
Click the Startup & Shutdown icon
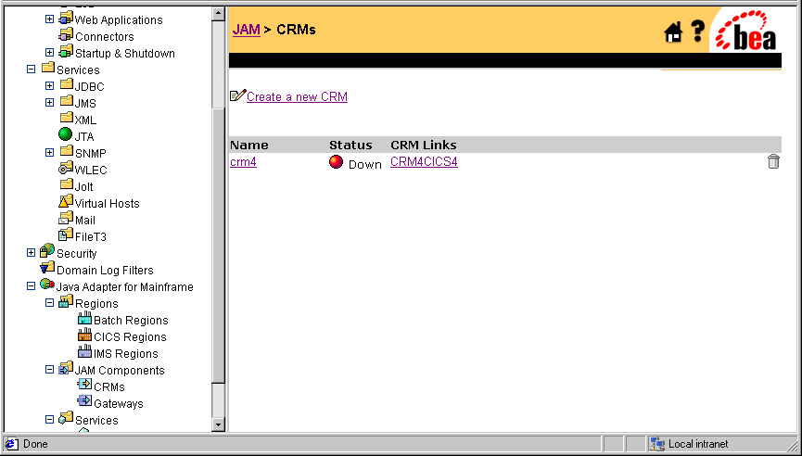pos(66,52)
